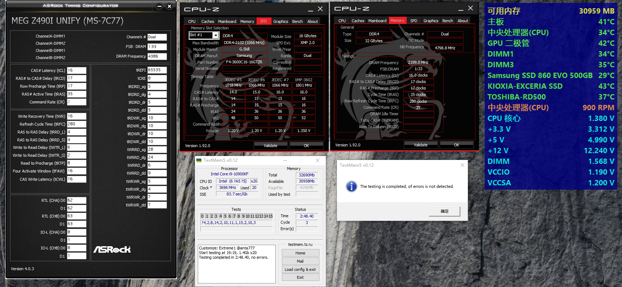
Task: Select test box number 15 in TestMem5
Action: (271, 216)
